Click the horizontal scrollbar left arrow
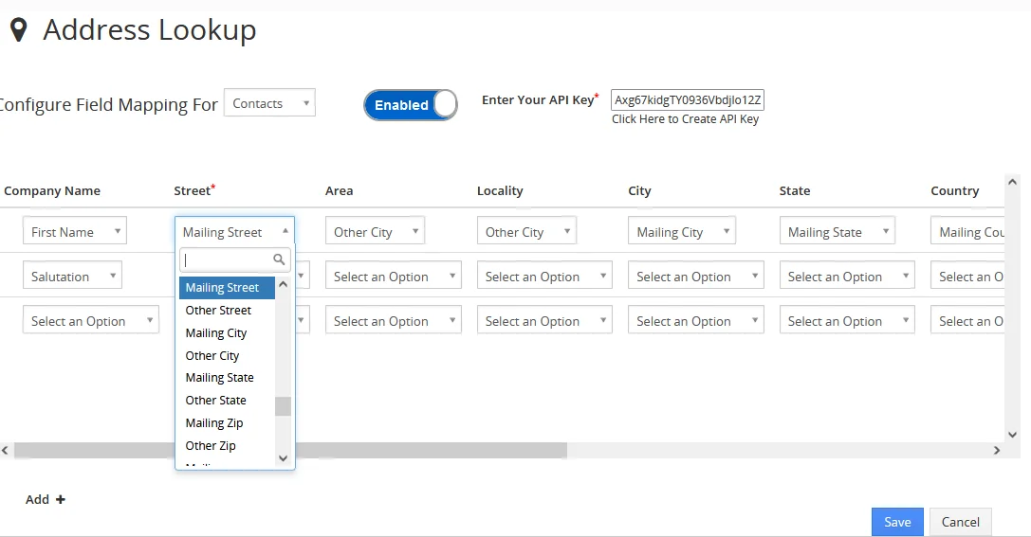This screenshot has width=1031, height=537. (5, 451)
